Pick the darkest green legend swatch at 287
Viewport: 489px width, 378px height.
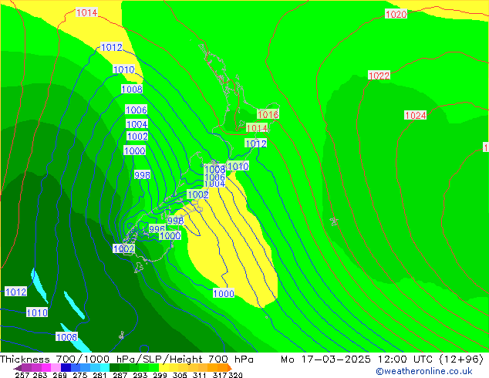pos(114,367)
